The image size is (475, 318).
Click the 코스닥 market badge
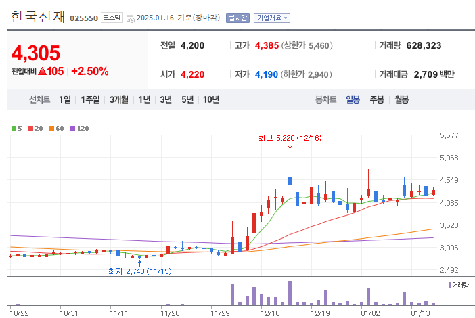(112, 18)
